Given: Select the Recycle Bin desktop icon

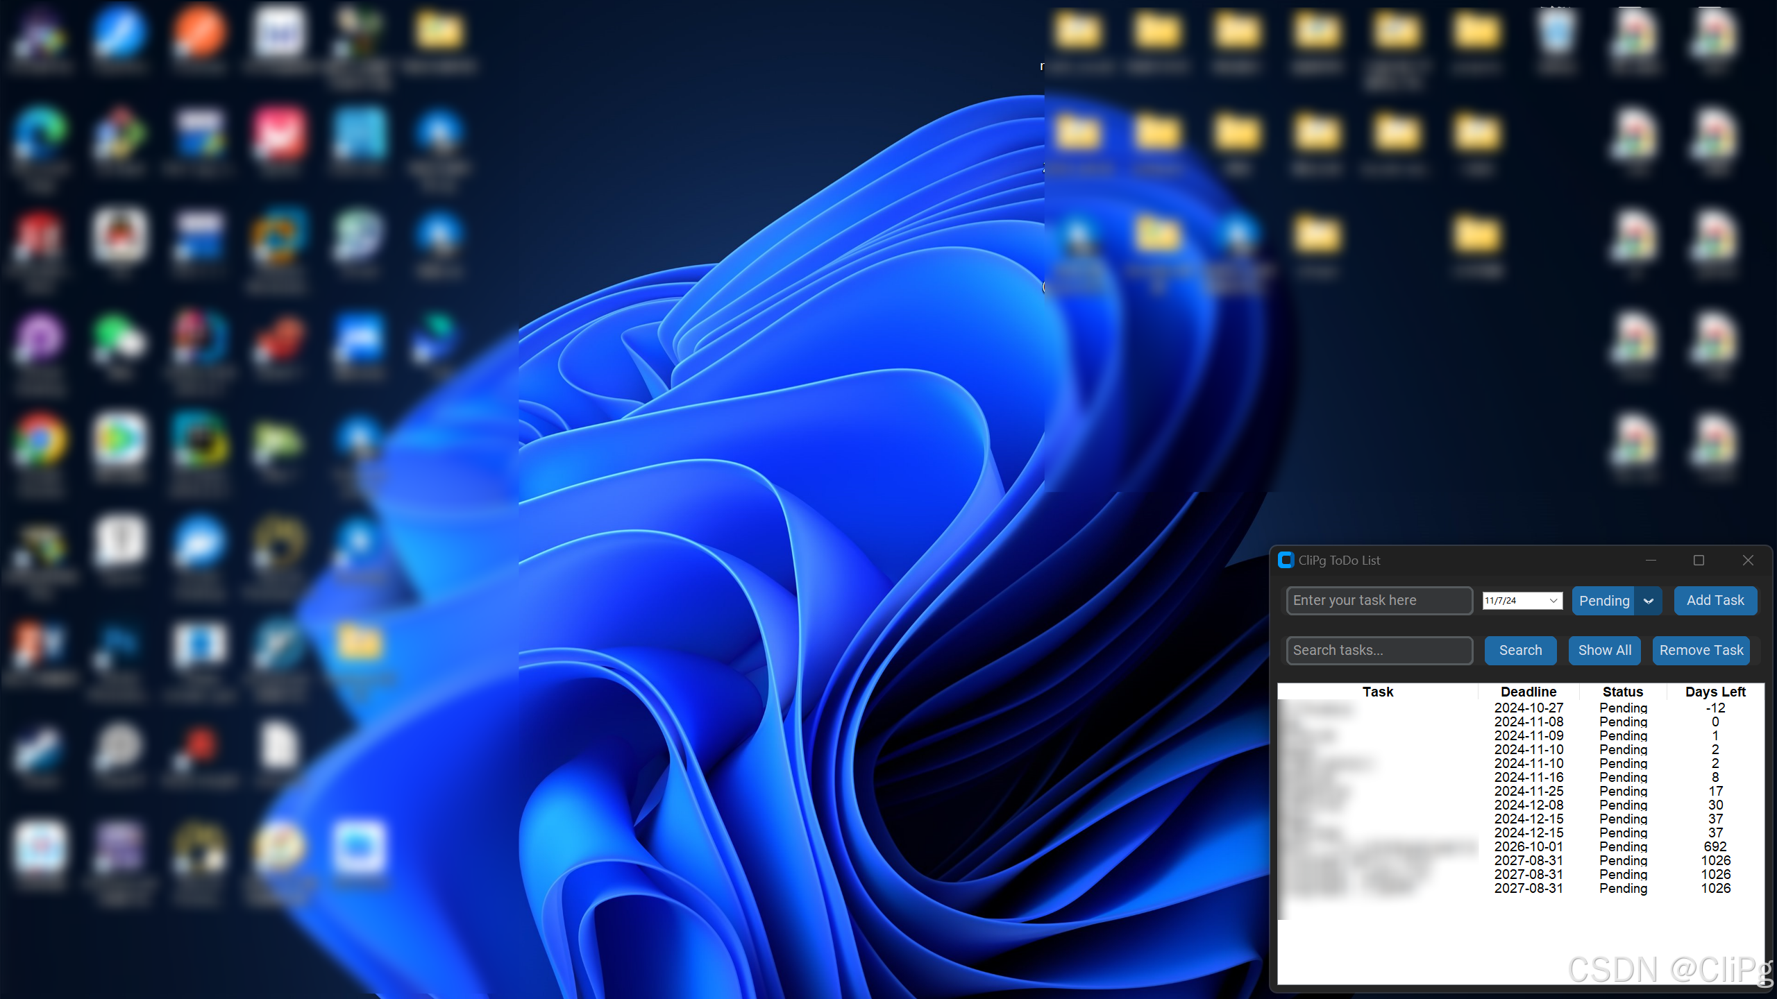Looking at the screenshot, I should [1556, 33].
